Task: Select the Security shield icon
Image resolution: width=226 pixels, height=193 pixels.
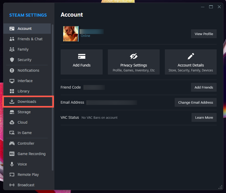Action: pos(12,60)
